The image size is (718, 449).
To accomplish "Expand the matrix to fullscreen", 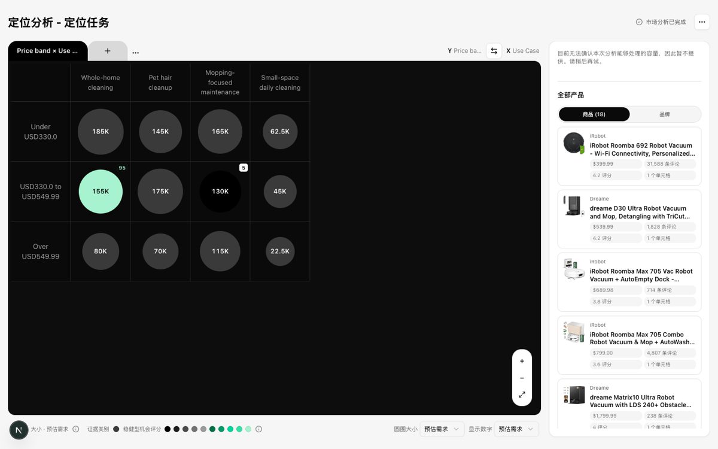I will click(x=522, y=395).
